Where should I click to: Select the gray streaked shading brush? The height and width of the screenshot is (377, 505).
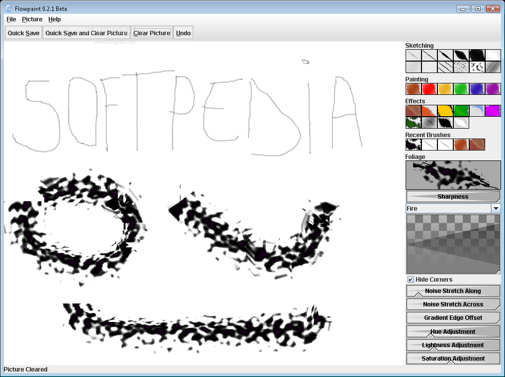493,67
